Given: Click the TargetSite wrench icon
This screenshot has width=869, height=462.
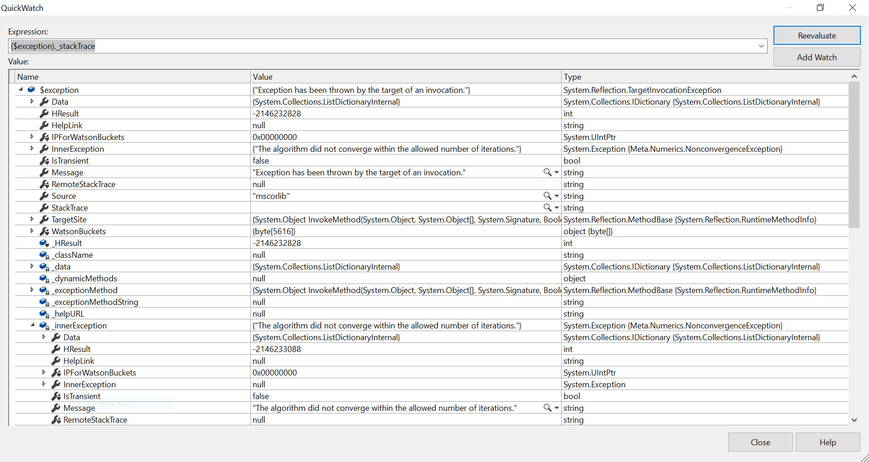Looking at the screenshot, I should (x=44, y=219).
